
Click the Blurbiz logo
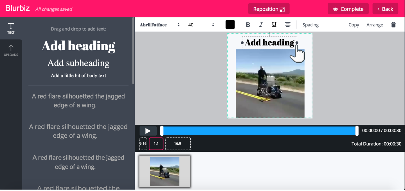tap(17, 8)
